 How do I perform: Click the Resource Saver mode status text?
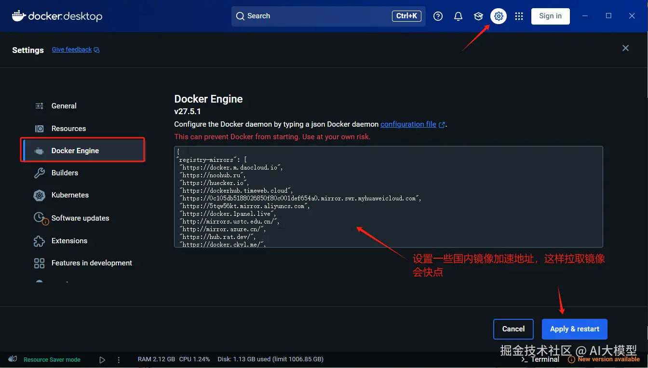click(x=52, y=360)
